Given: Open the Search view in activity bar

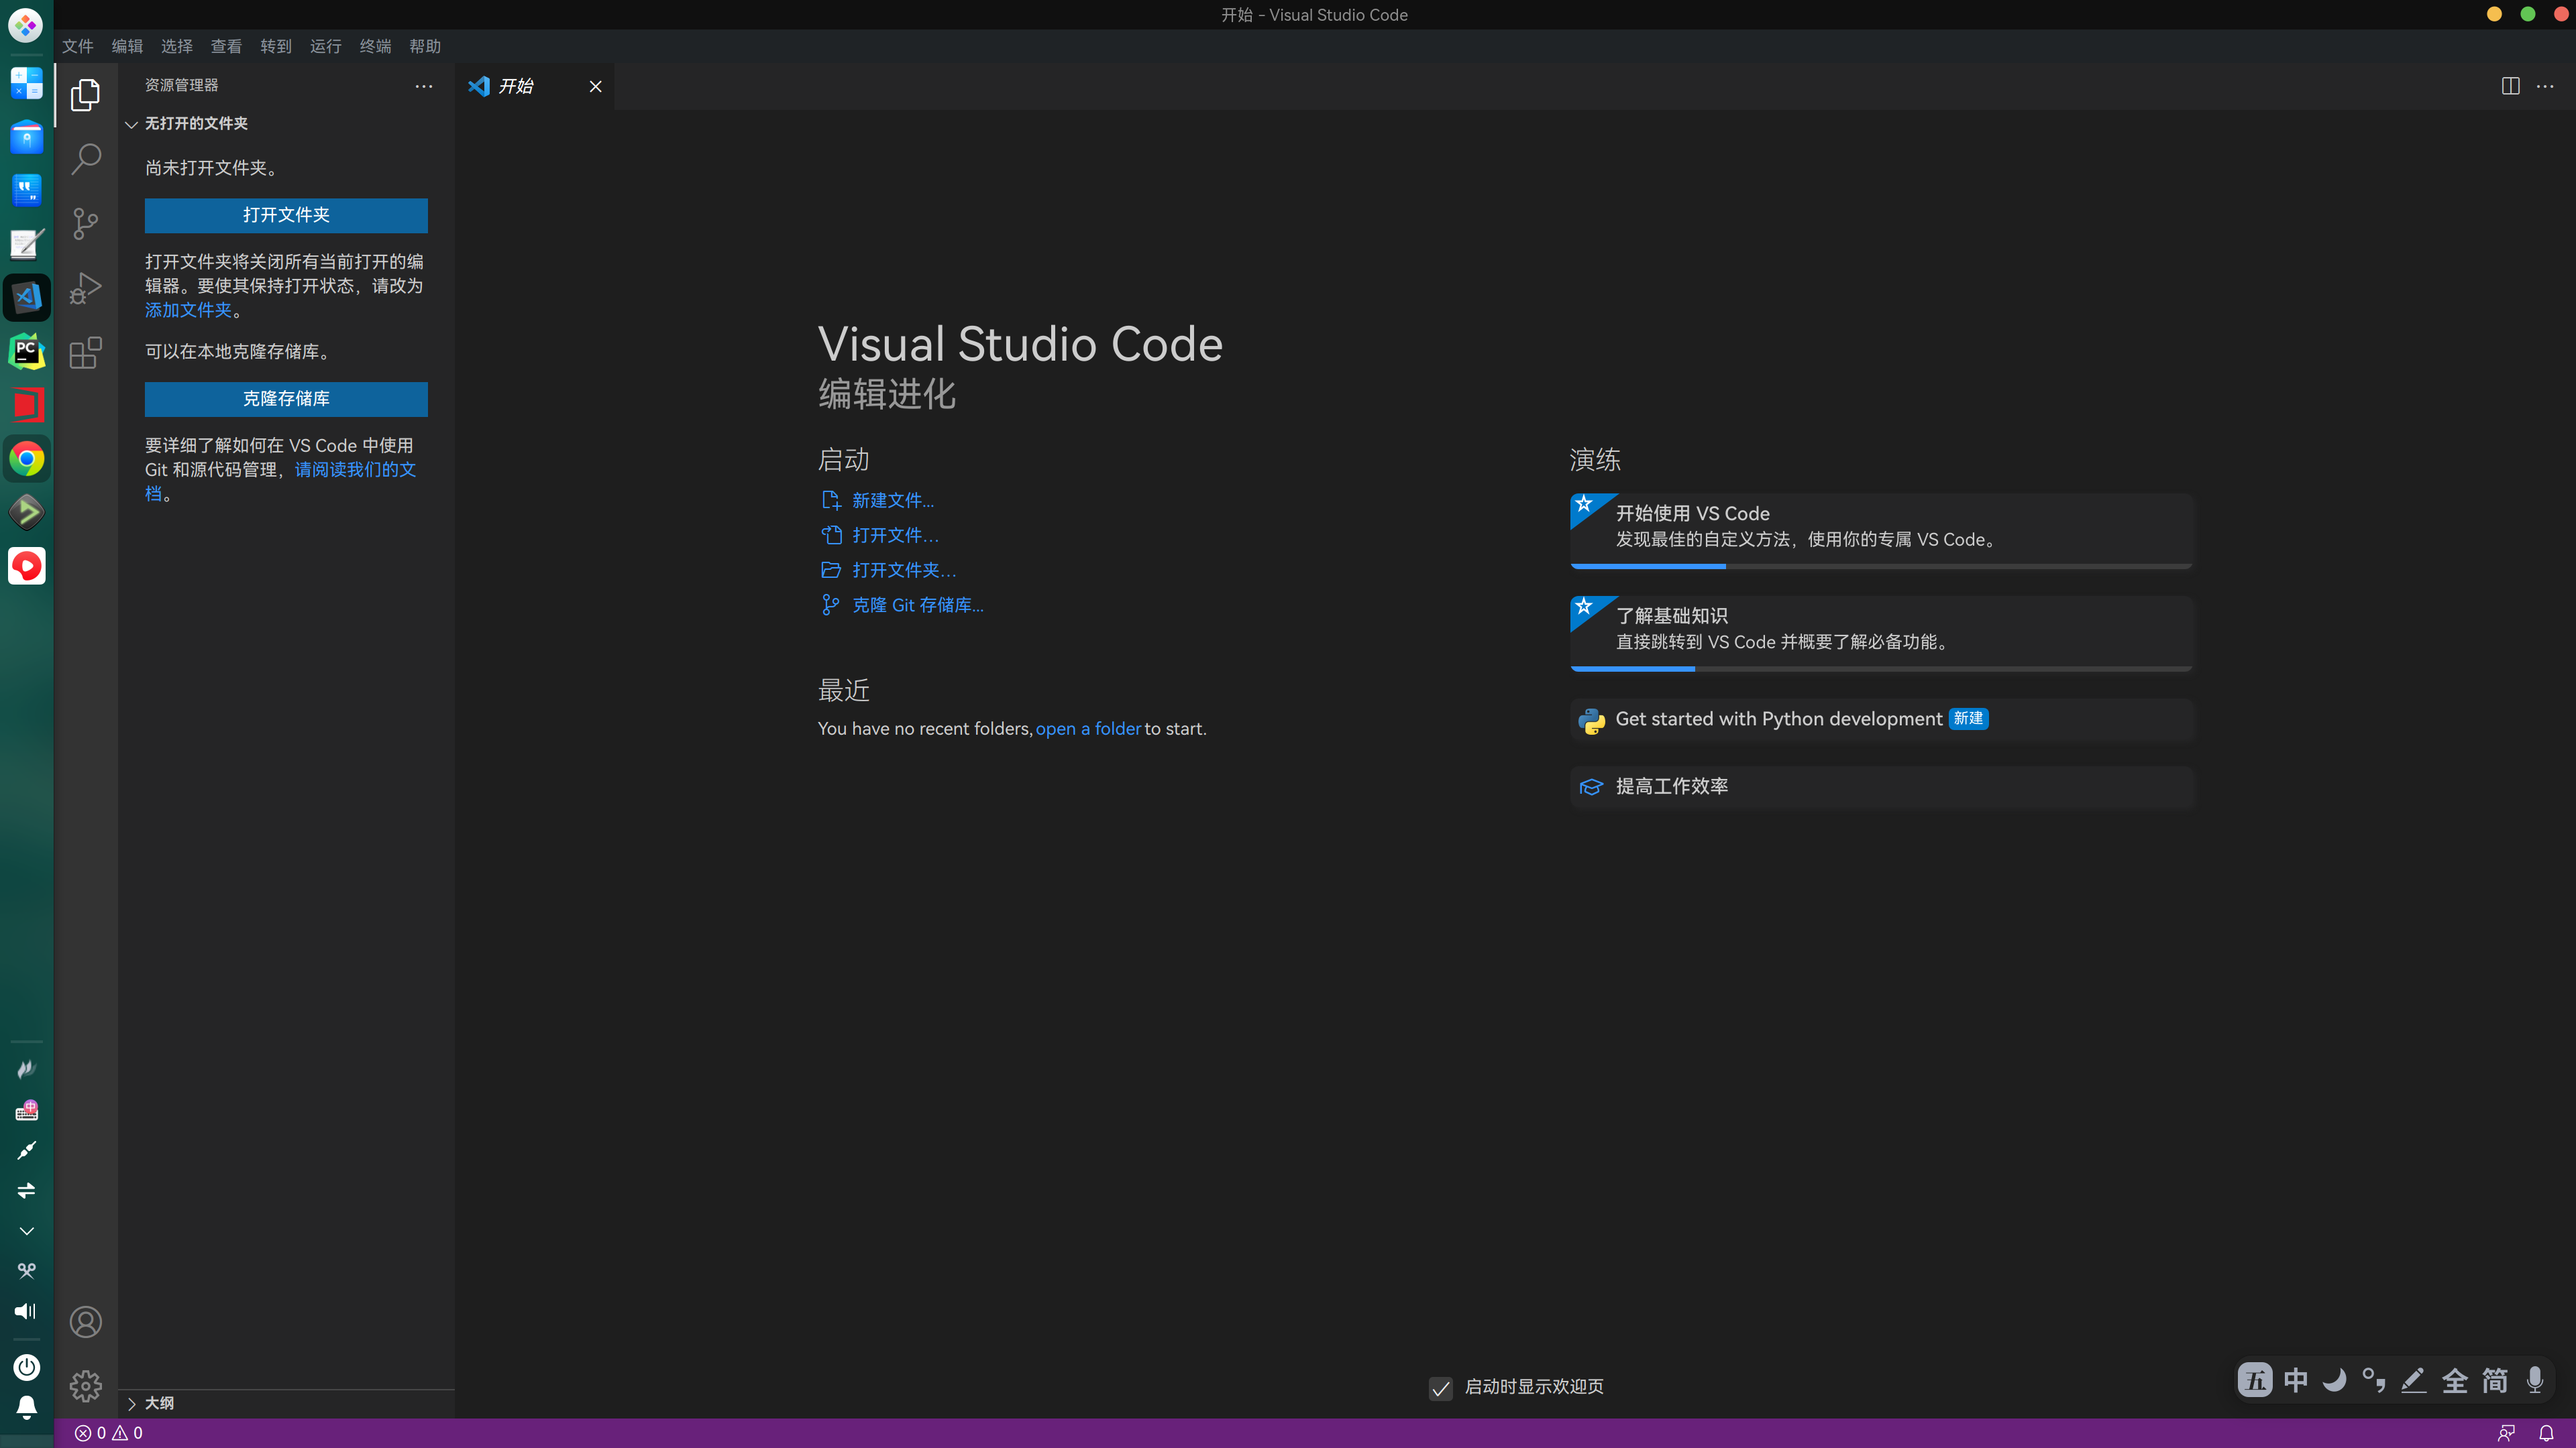Looking at the screenshot, I should (x=86, y=159).
